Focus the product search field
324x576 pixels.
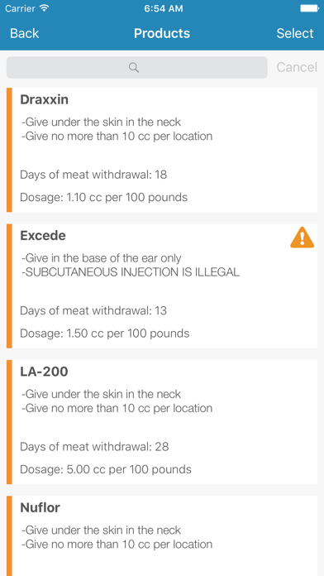pyautogui.click(x=137, y=67)
